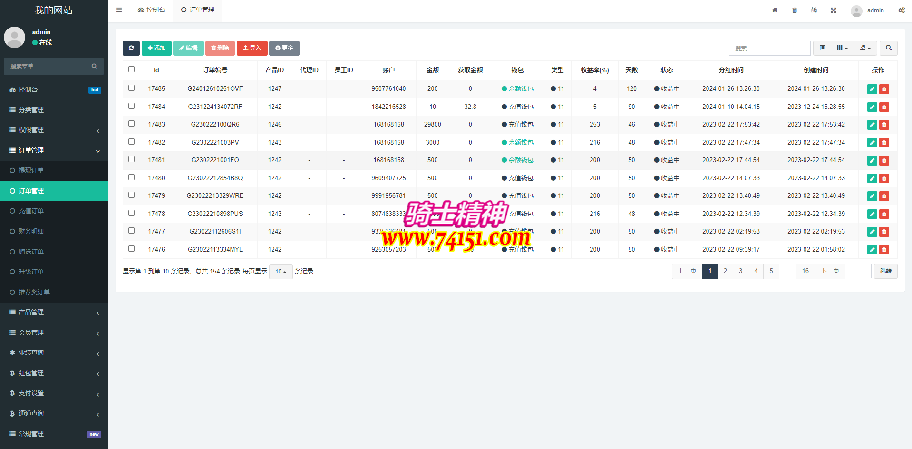Click the red delete icon for order 17482
912x449 pixels.
884,143
